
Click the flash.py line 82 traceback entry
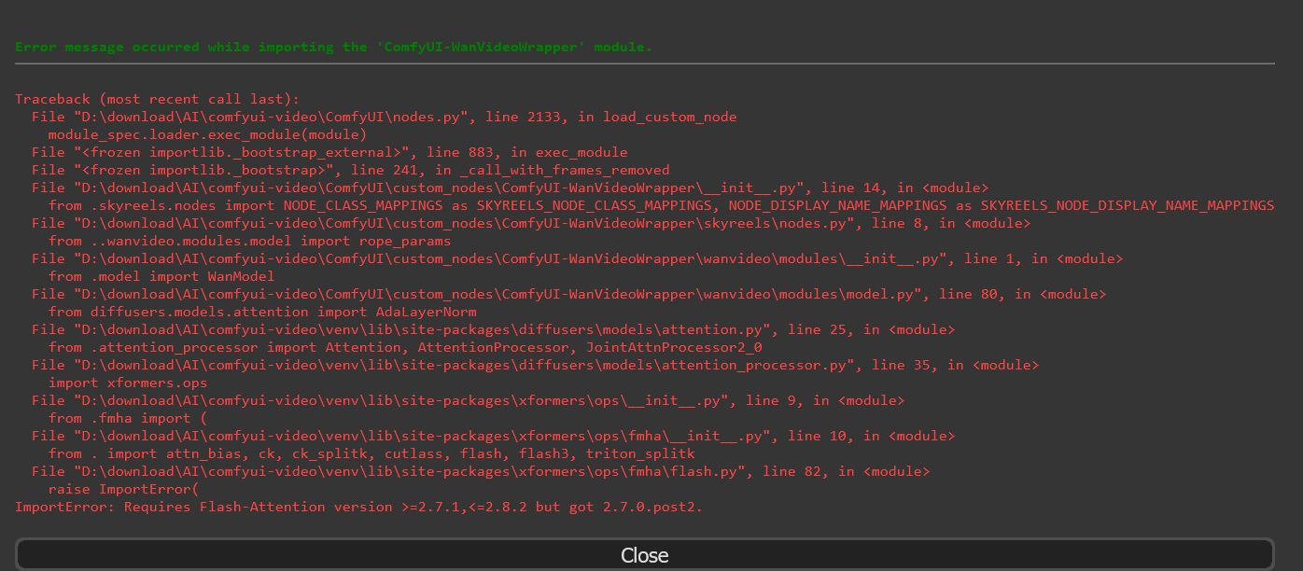point(480,471)
